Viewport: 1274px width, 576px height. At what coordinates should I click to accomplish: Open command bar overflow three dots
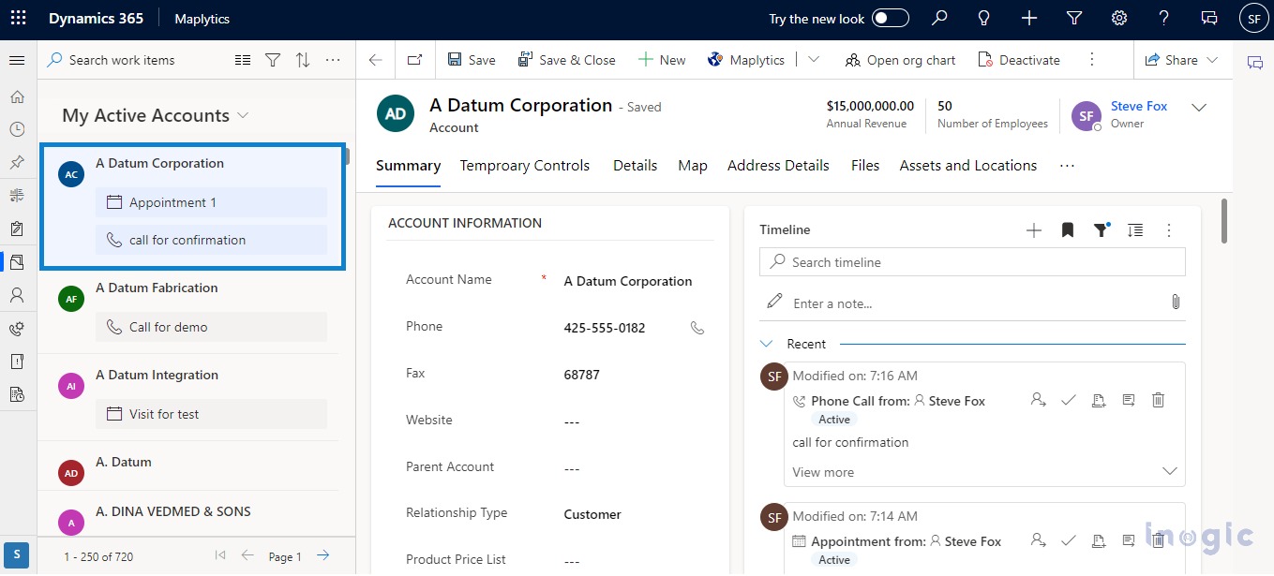point(1091,60)
